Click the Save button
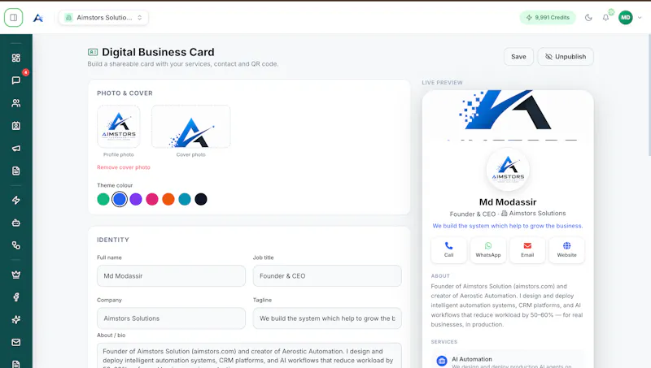This screenshot has width=651, height=368. coord(518,56)
